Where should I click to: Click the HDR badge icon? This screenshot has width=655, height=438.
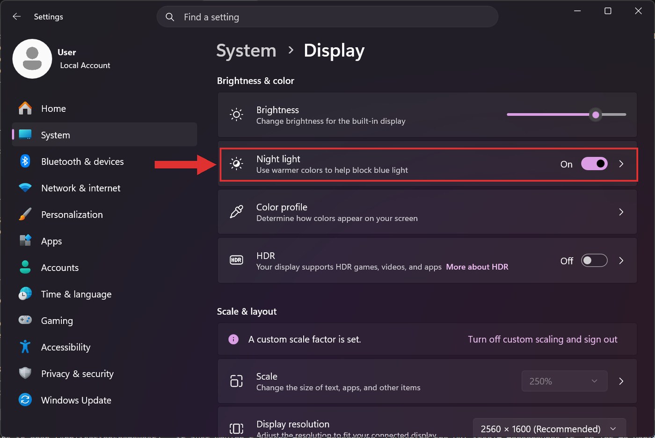coord(237,260)
